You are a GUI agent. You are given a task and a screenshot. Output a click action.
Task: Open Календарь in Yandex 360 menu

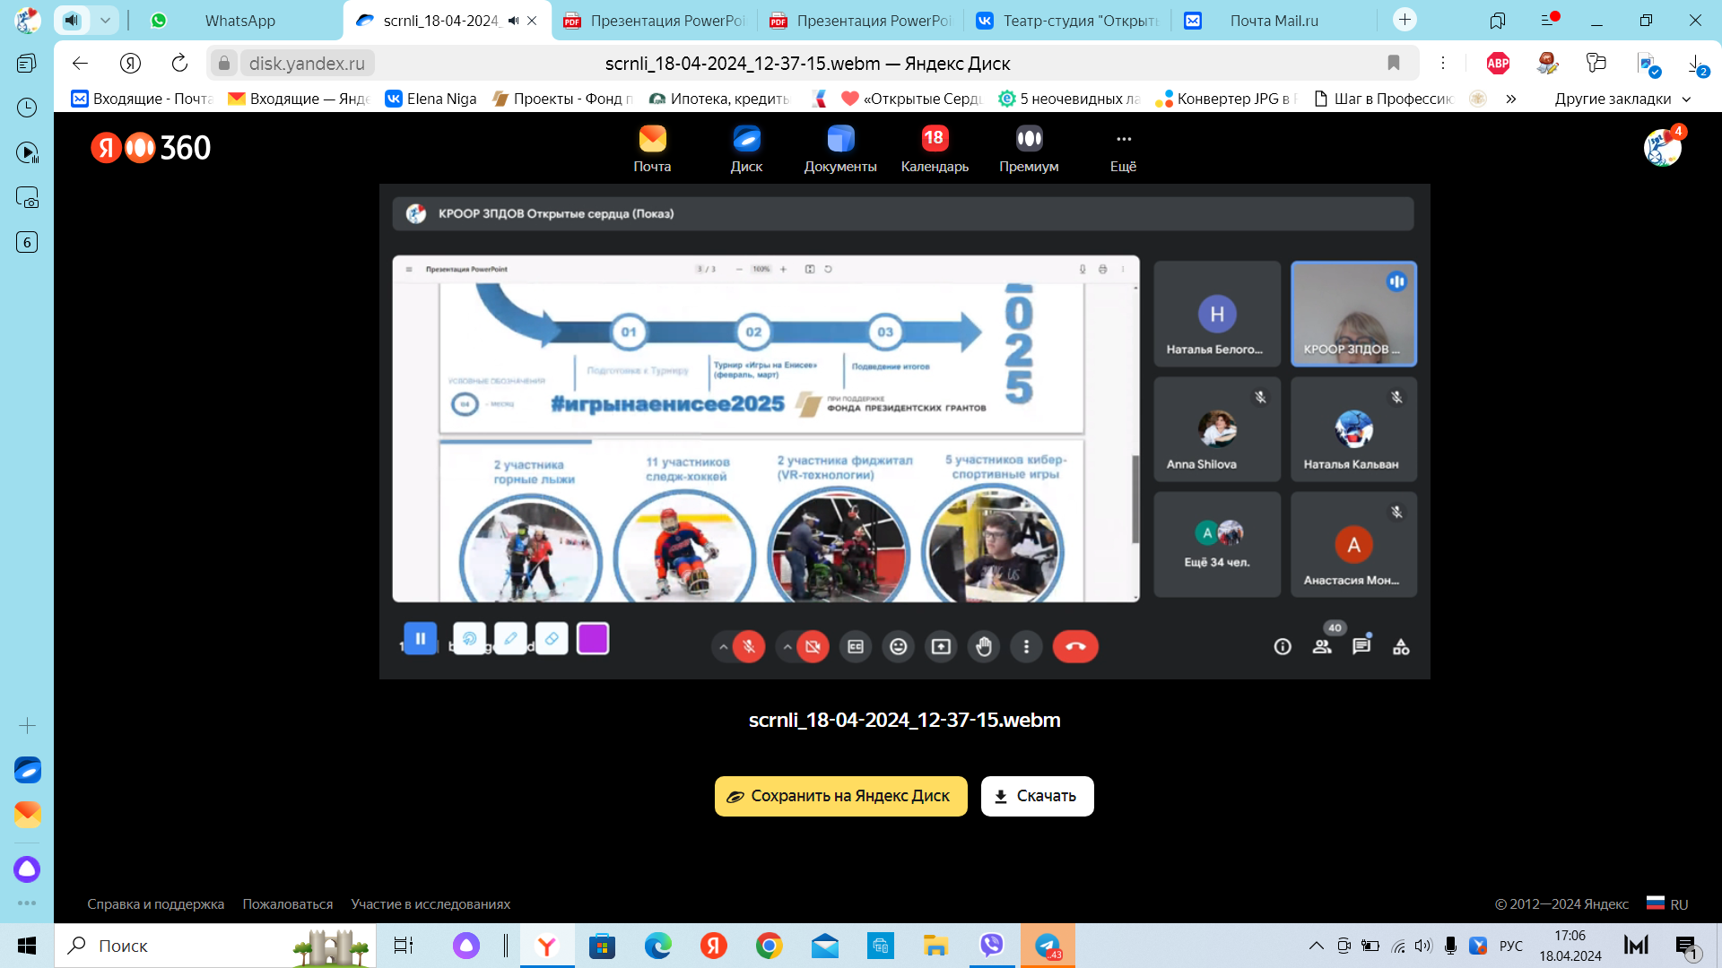pos(935,149)
